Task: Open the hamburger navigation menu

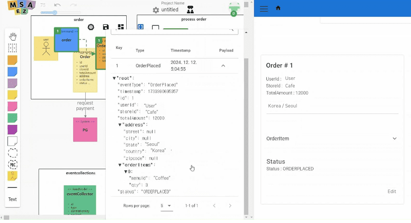Action: [264, 9]
